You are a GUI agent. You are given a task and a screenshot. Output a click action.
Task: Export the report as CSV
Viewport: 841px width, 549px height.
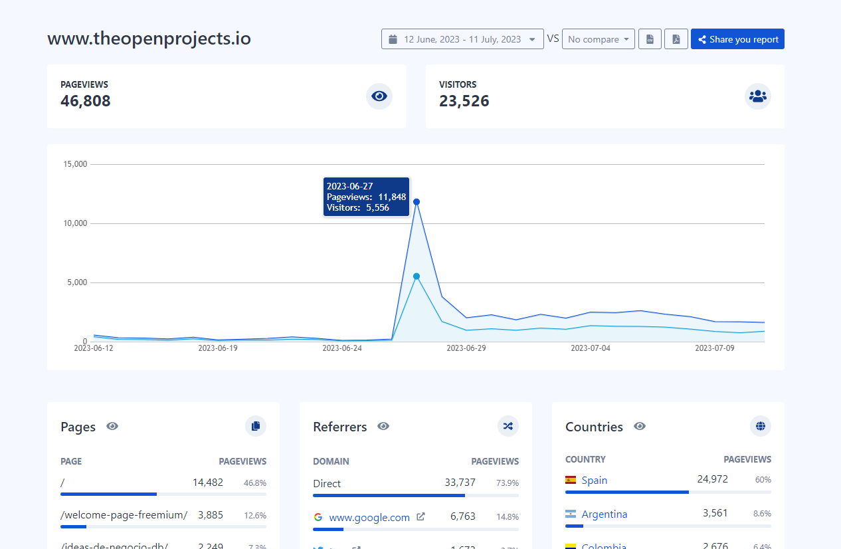tap(650, 39)
